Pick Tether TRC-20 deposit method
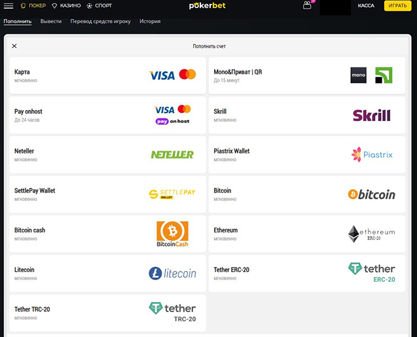The width and height of the screenshot is (417, 337). pyautogui.click(x=105, y=313)
